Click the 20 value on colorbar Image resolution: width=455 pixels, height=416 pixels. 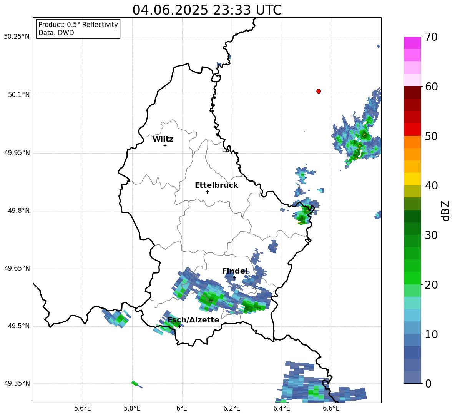431,285
